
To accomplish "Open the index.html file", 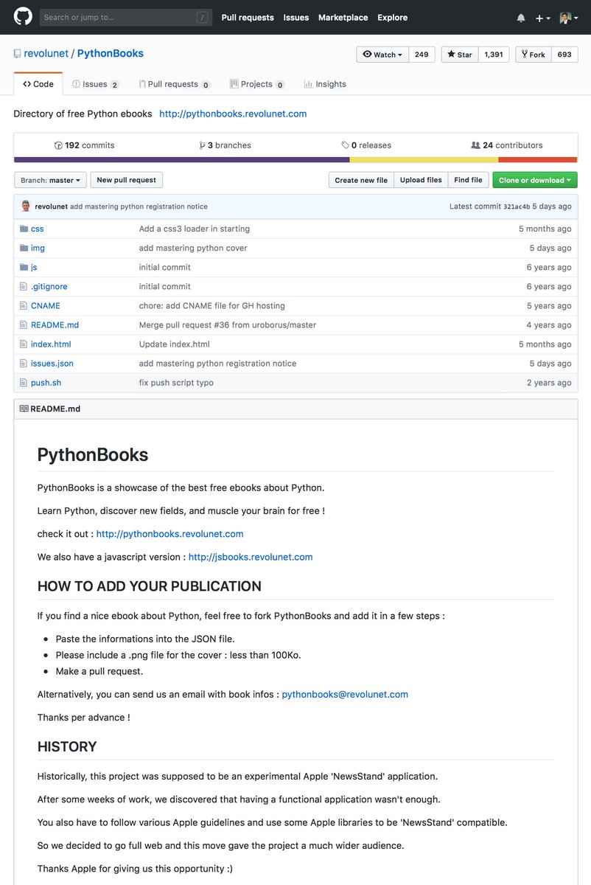I will pos(51,344).
